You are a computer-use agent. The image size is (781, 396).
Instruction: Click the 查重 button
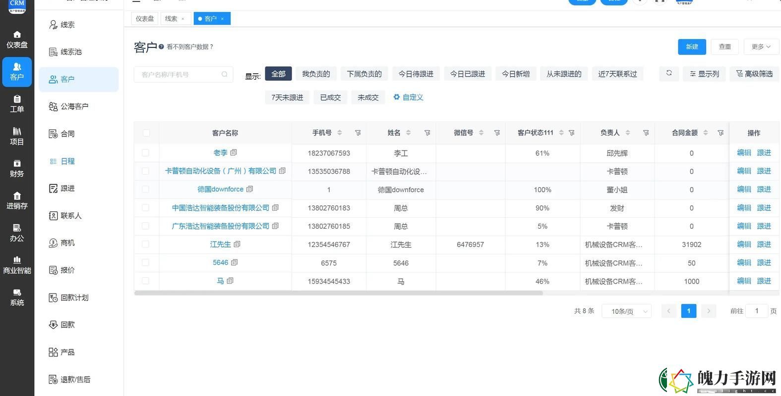(x=725, y=47)
